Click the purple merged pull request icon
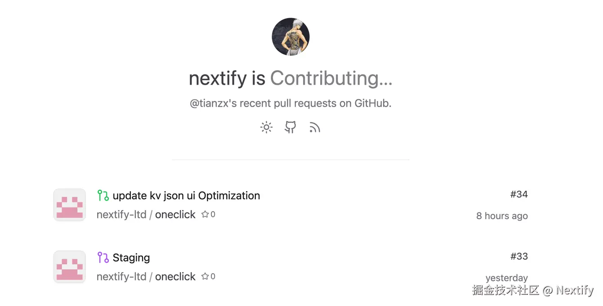The height and width of the screenshot is (306, 603). 103,257
